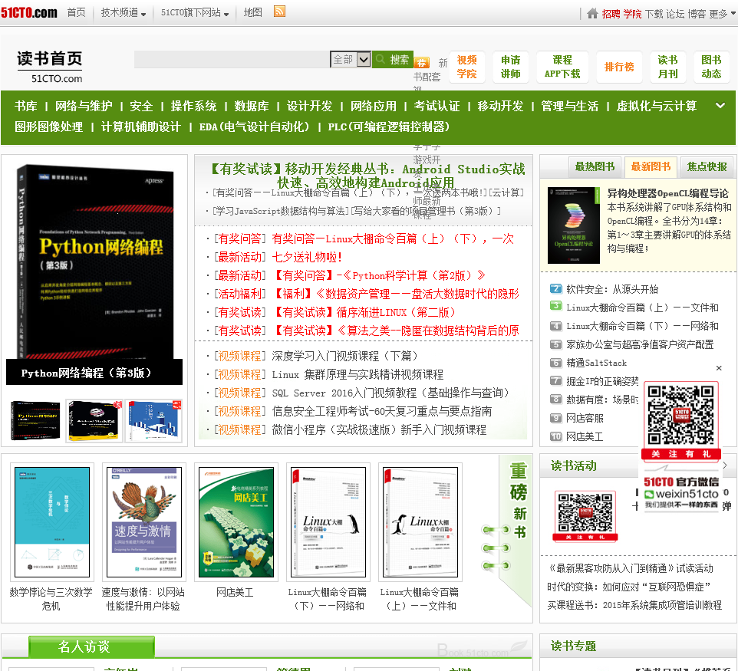The width and height of the screenshot is (738, 671).
Task: Close the floating WeChat QR code popup
Action: pos(719,368)
